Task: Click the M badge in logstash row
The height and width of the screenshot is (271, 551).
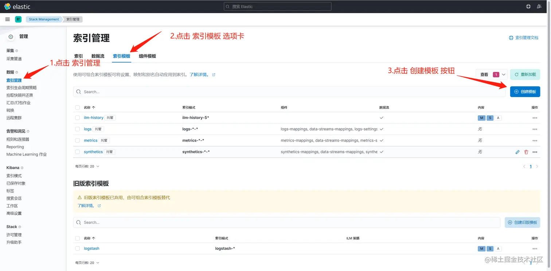Action: click(482, 249)
